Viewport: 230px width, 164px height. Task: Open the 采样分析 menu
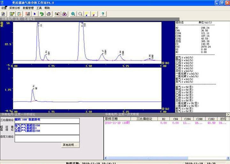pyautogui.click(x=15, y=8)
